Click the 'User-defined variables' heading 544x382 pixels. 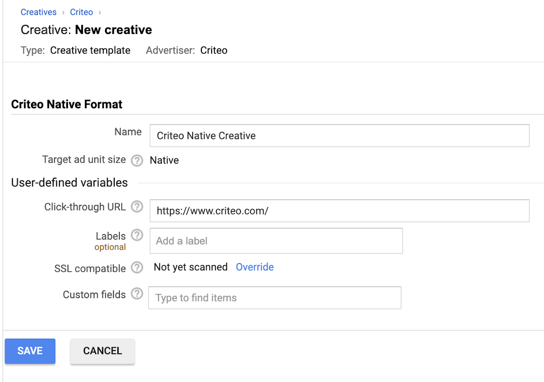(69, 183)
